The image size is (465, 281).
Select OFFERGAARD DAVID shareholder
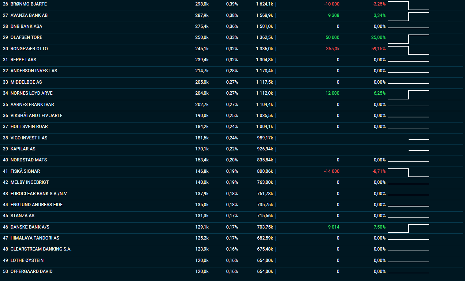click(31, 271)
